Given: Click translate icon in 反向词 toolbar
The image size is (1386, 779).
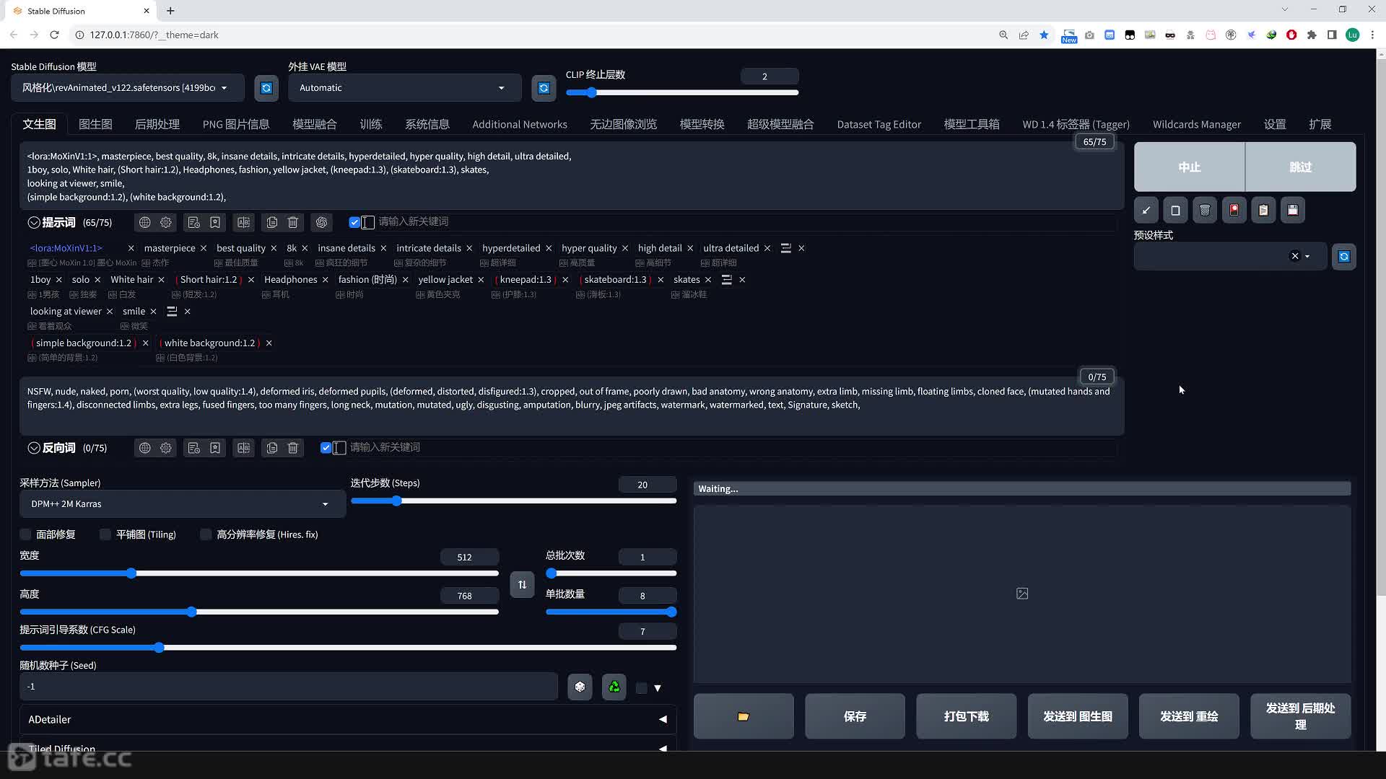Looking at the screenshot, I should click(243, 448).
